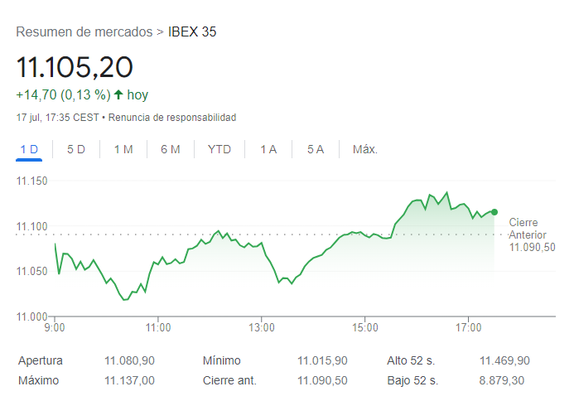The height and width of the screenshot is (401, 574).
Task: Click the Apertura value 11.080,90
Action: (x=129, y=360)
